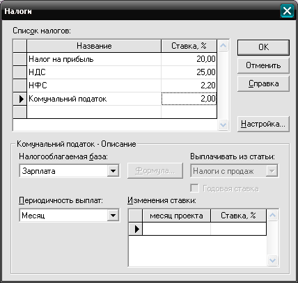Click Ставка, % header in rate changes table

(238, 216)
